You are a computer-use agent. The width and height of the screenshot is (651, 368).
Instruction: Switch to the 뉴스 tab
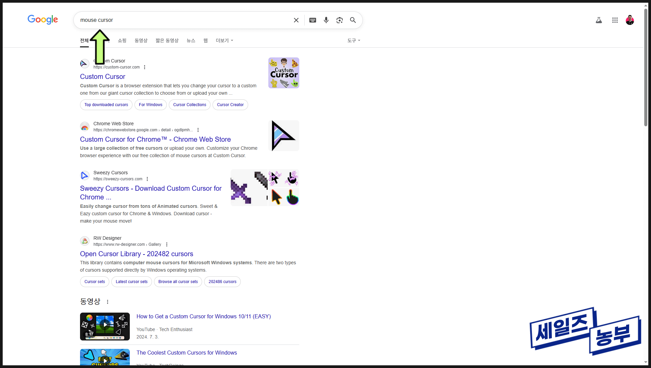[191, 40]
